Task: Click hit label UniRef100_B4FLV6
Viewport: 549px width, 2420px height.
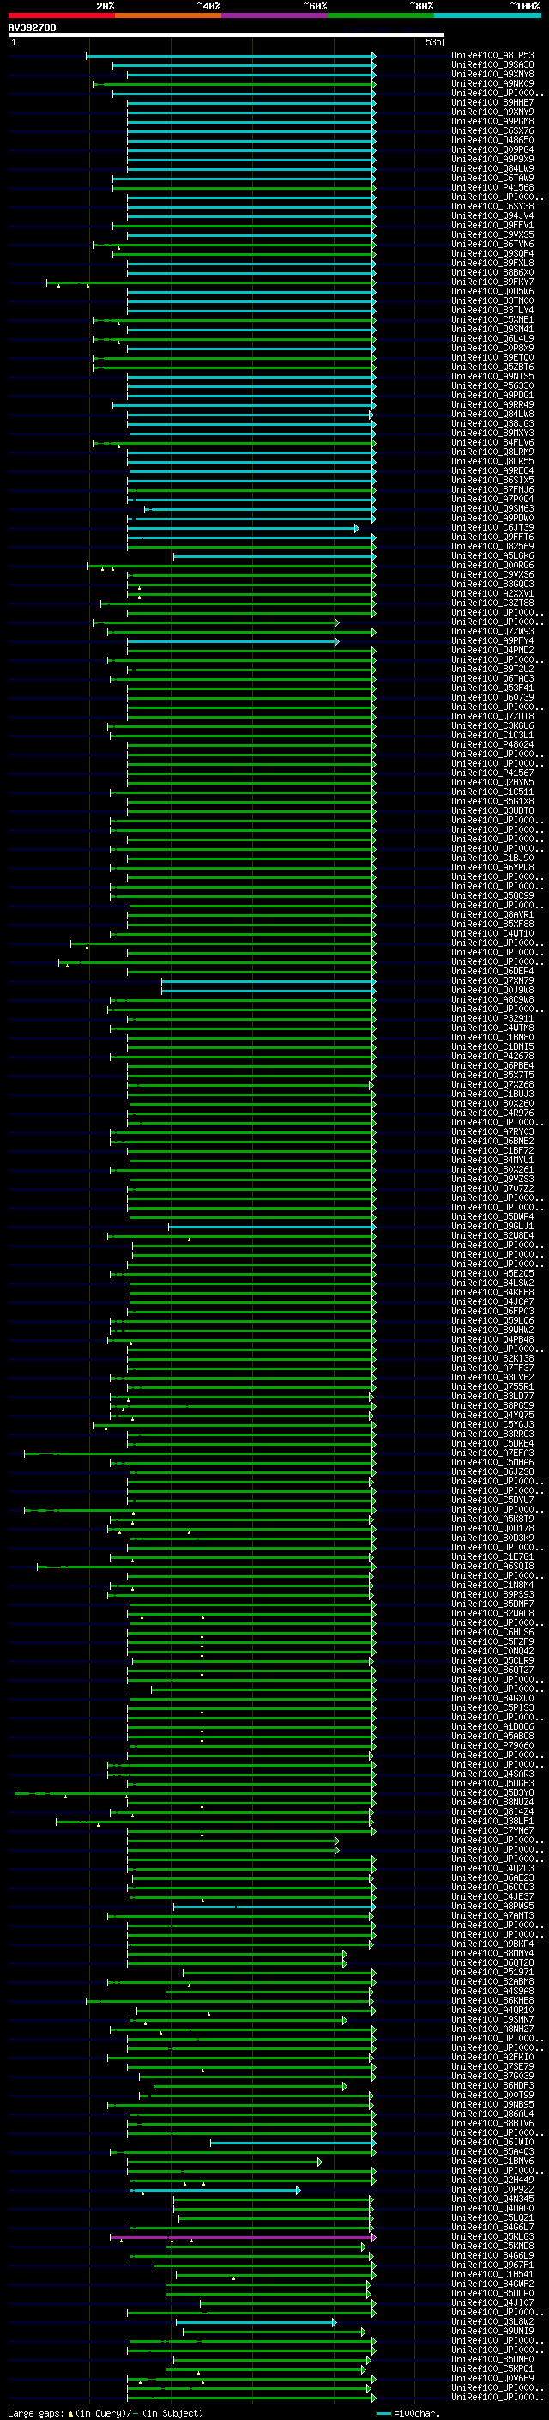Action: click(492, 442)
